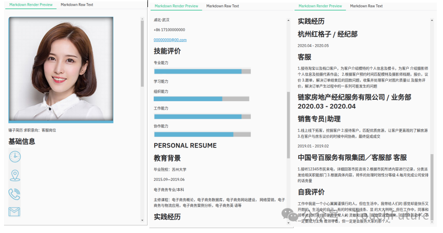Click the left panel vertical scrollbar thumb

pyautogui.click(x=143, y=53)
